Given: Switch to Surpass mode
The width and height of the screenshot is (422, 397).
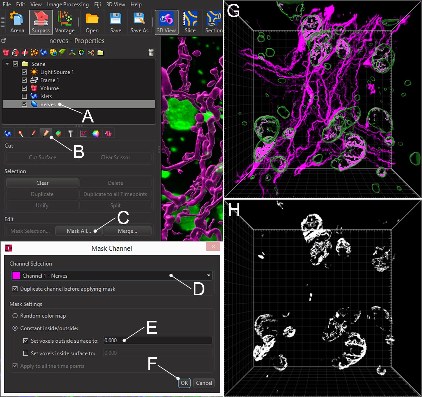Looking at the screenshot, I should [41, 22].
